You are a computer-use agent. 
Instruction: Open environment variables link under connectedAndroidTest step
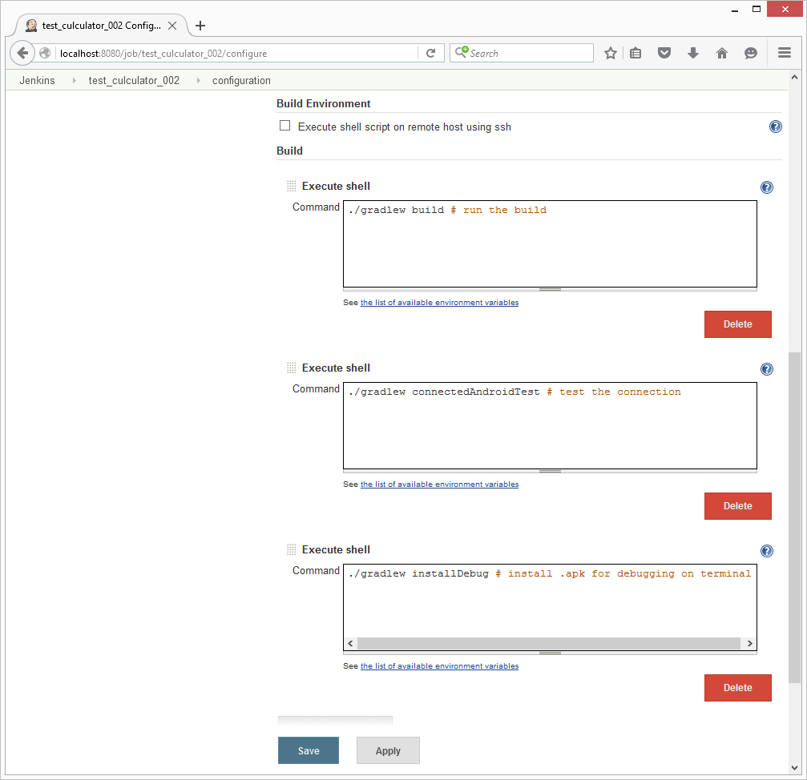439,484
